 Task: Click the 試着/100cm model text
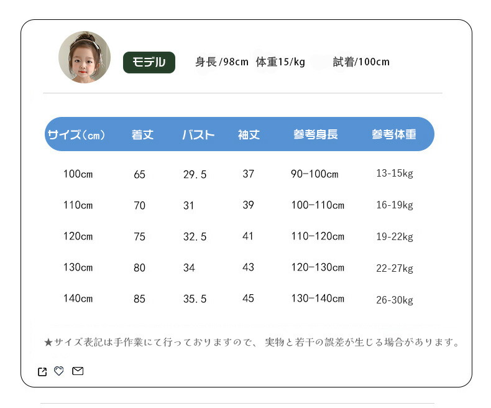[361, 62]
